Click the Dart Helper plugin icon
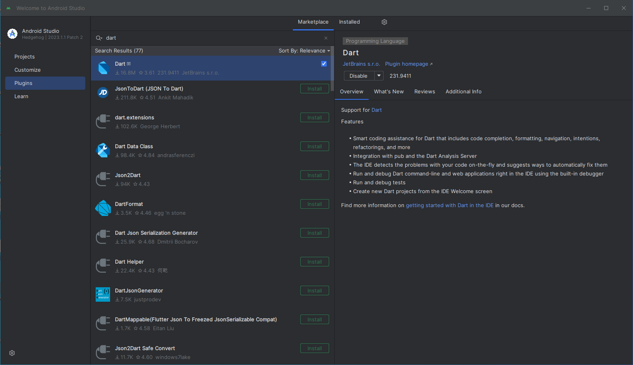 [103, 266]
